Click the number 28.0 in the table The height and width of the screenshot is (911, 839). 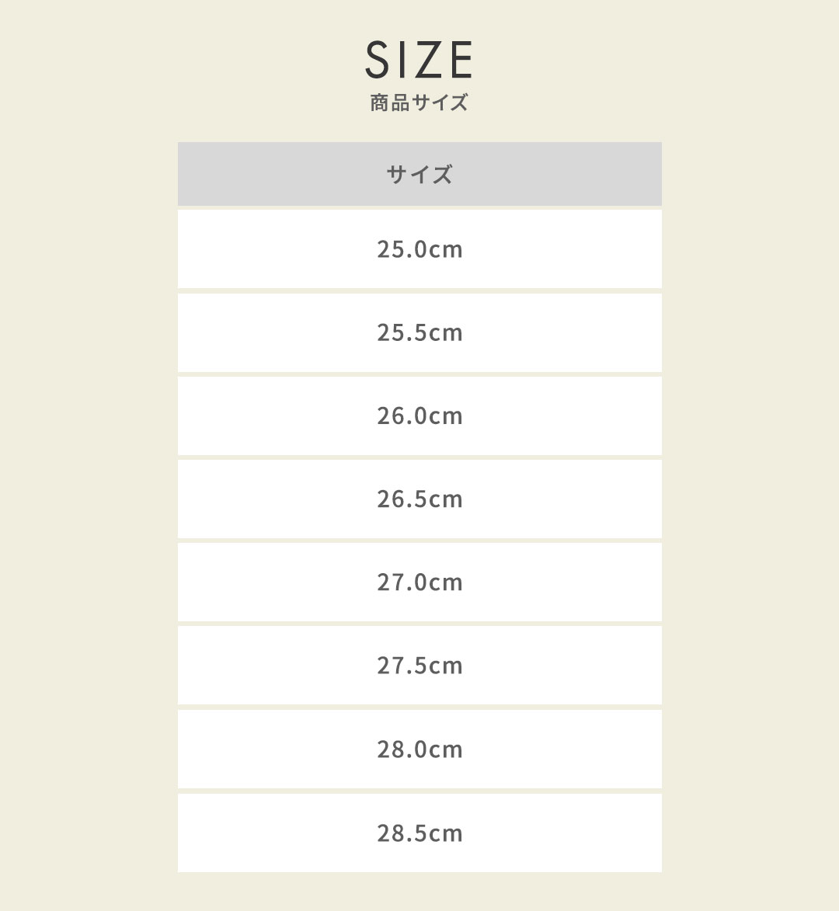pos(402,749)
